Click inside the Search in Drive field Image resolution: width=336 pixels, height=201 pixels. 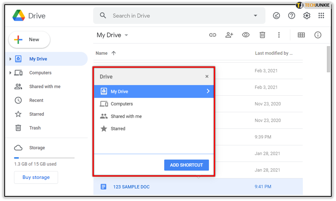click(179, 16)
